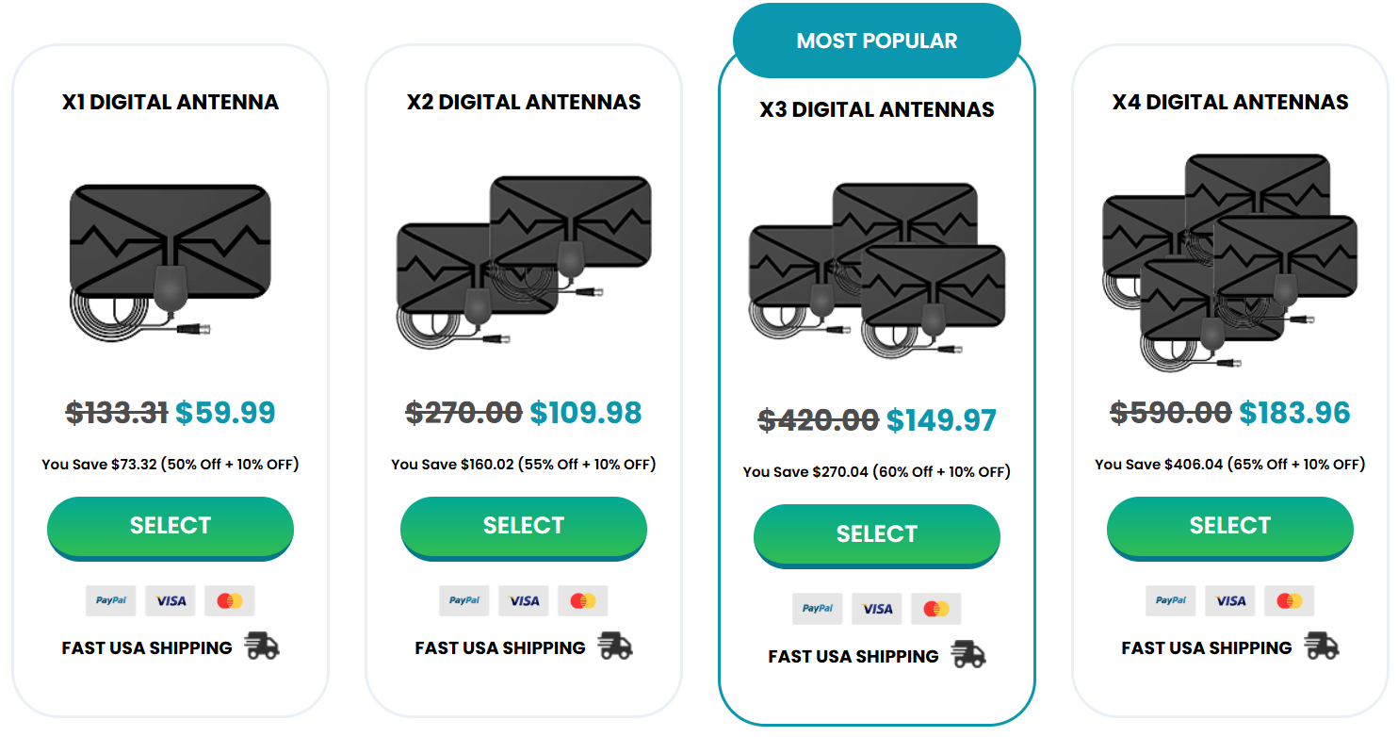Click Visa icon in X2 Digital Antennas card
This screenshot has width=1398, height=737.
coord(524,600)
